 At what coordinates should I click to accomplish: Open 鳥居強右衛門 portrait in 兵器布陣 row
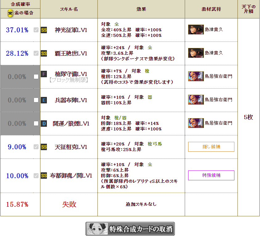(x=196, y=100)
